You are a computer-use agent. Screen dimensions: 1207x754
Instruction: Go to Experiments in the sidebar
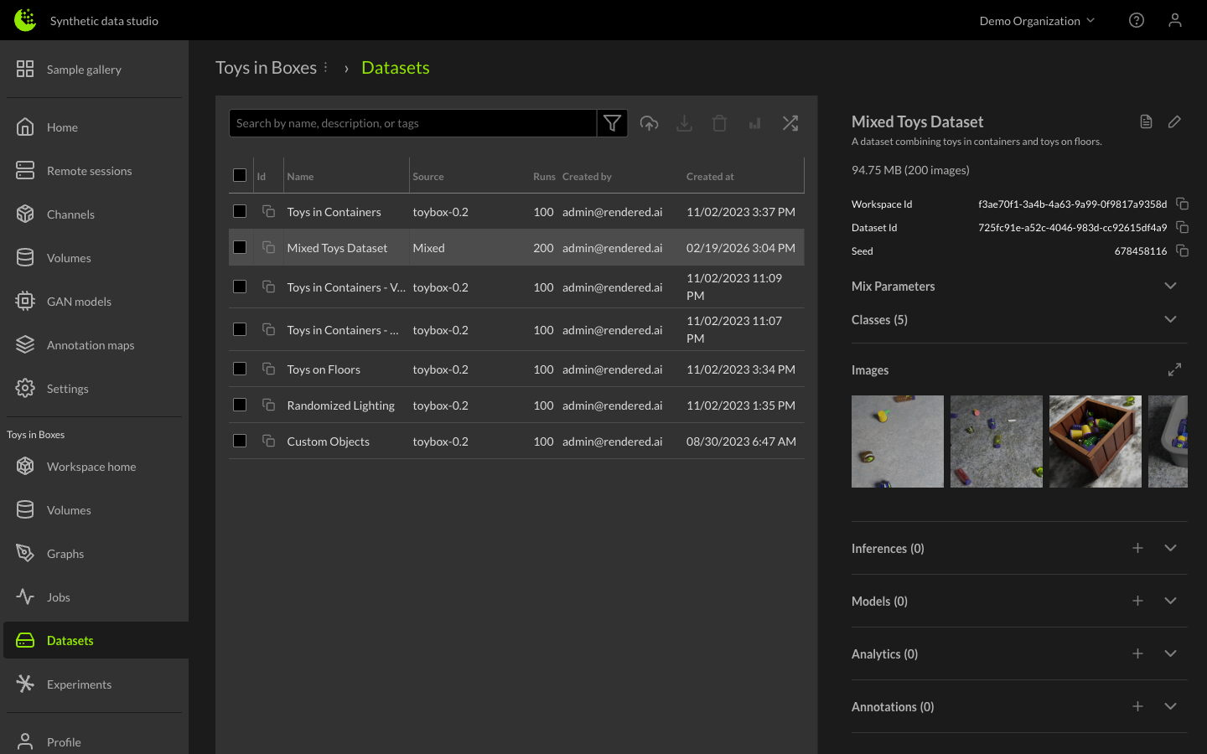click(x=79, y=684)
